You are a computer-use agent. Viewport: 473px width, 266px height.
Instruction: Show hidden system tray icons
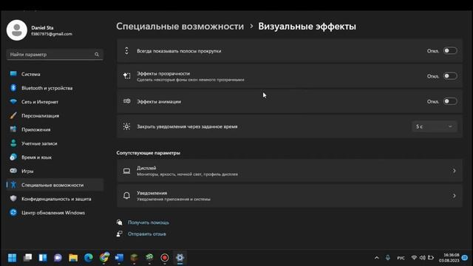(376, 258)
